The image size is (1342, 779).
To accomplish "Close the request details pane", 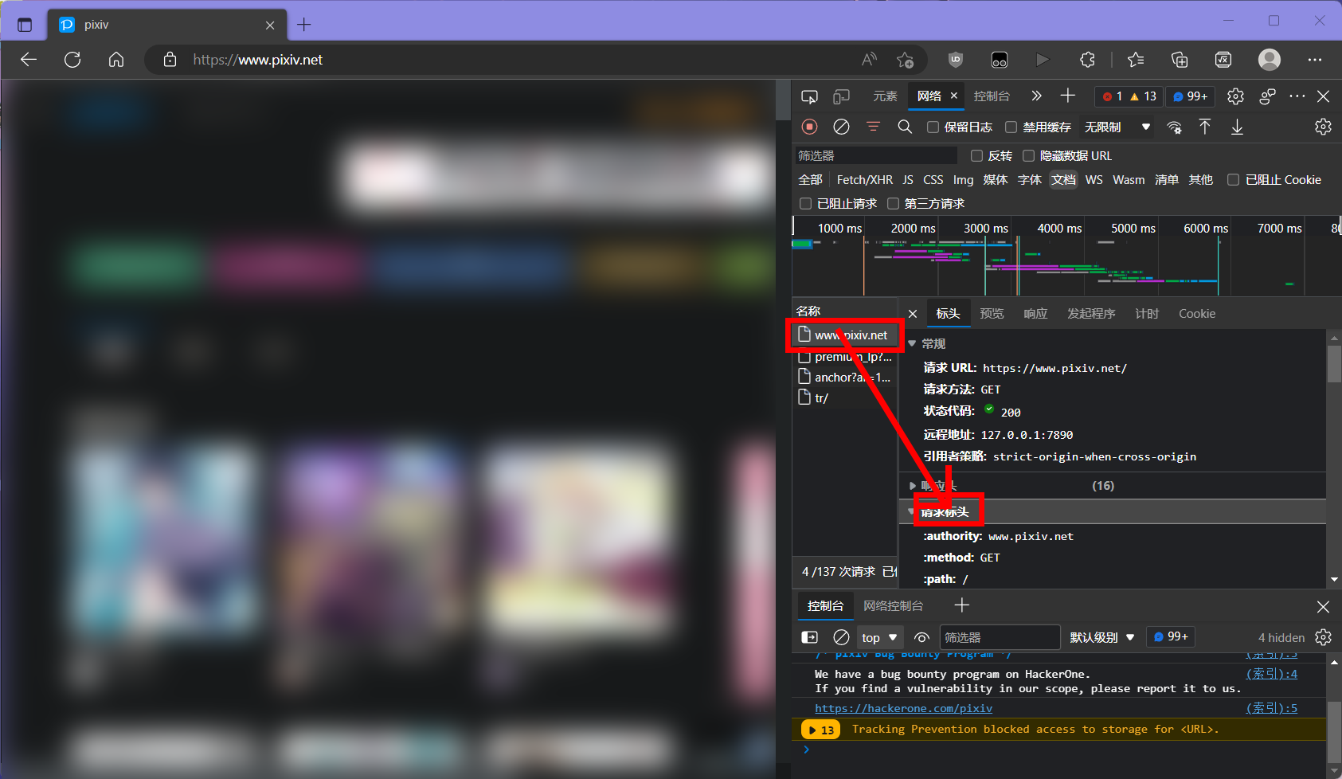I will [x=913, y=314].
